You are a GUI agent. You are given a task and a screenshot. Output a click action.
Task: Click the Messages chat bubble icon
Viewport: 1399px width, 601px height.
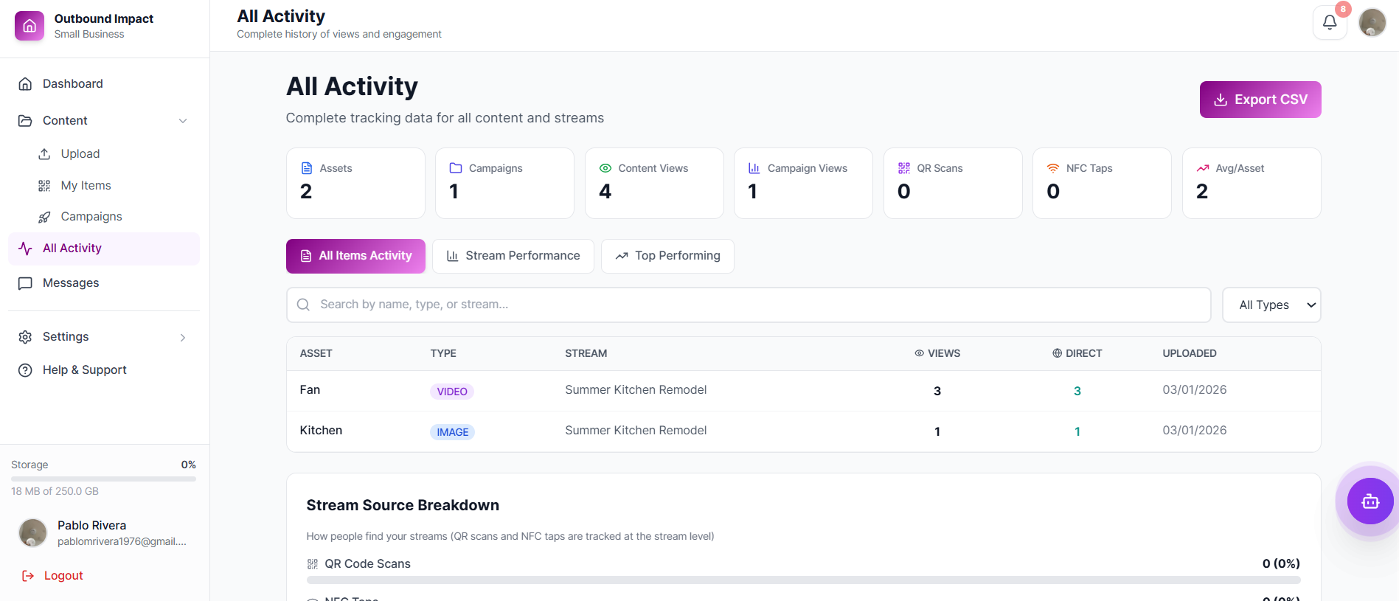click(x=25, y=283)
